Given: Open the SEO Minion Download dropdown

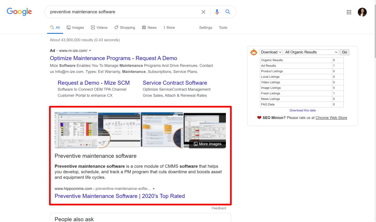Looking at the screenshot, I should (x=271, y=52).
